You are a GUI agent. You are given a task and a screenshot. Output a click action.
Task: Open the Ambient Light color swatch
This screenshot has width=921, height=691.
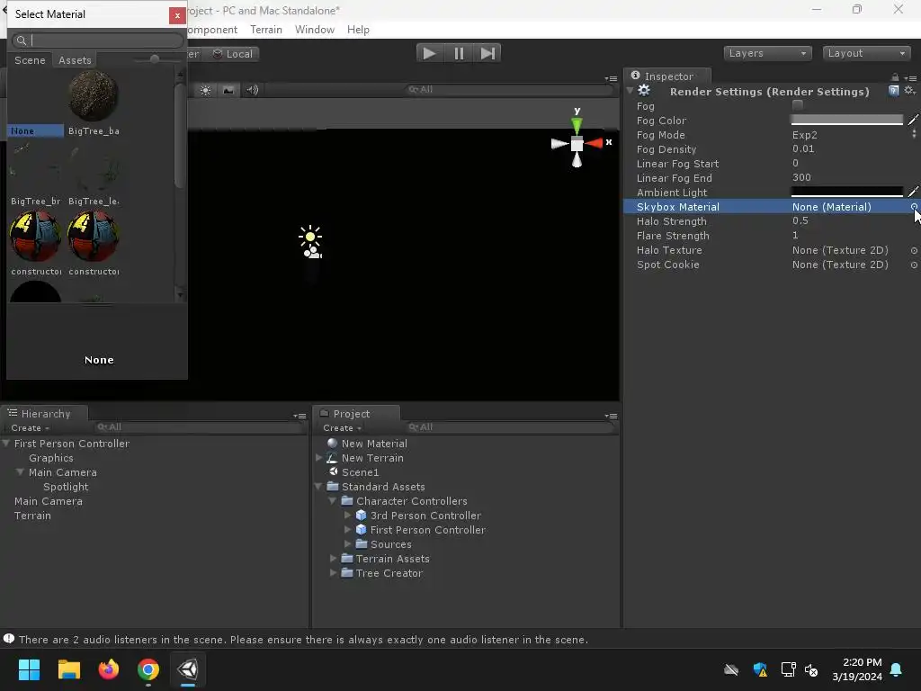846,192
